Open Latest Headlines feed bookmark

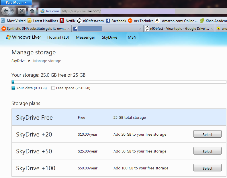click(x=43, y=21)
